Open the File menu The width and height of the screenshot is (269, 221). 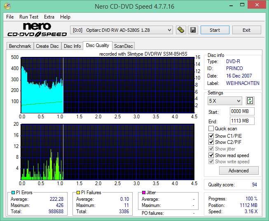[x=10, y=17]
